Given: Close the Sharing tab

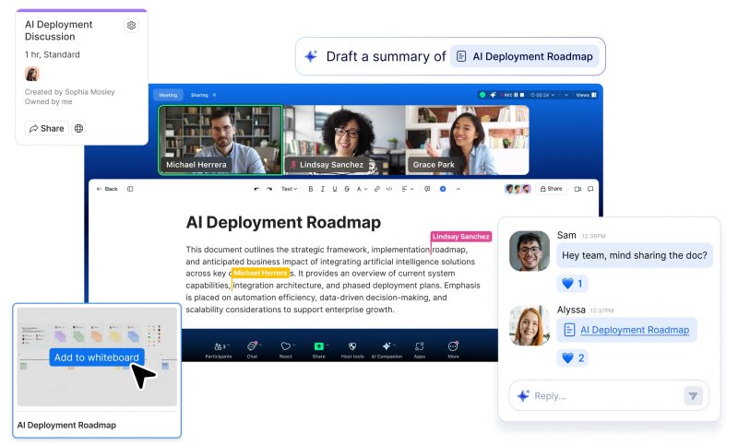Looking at the screenshot, I should point(215,95).
